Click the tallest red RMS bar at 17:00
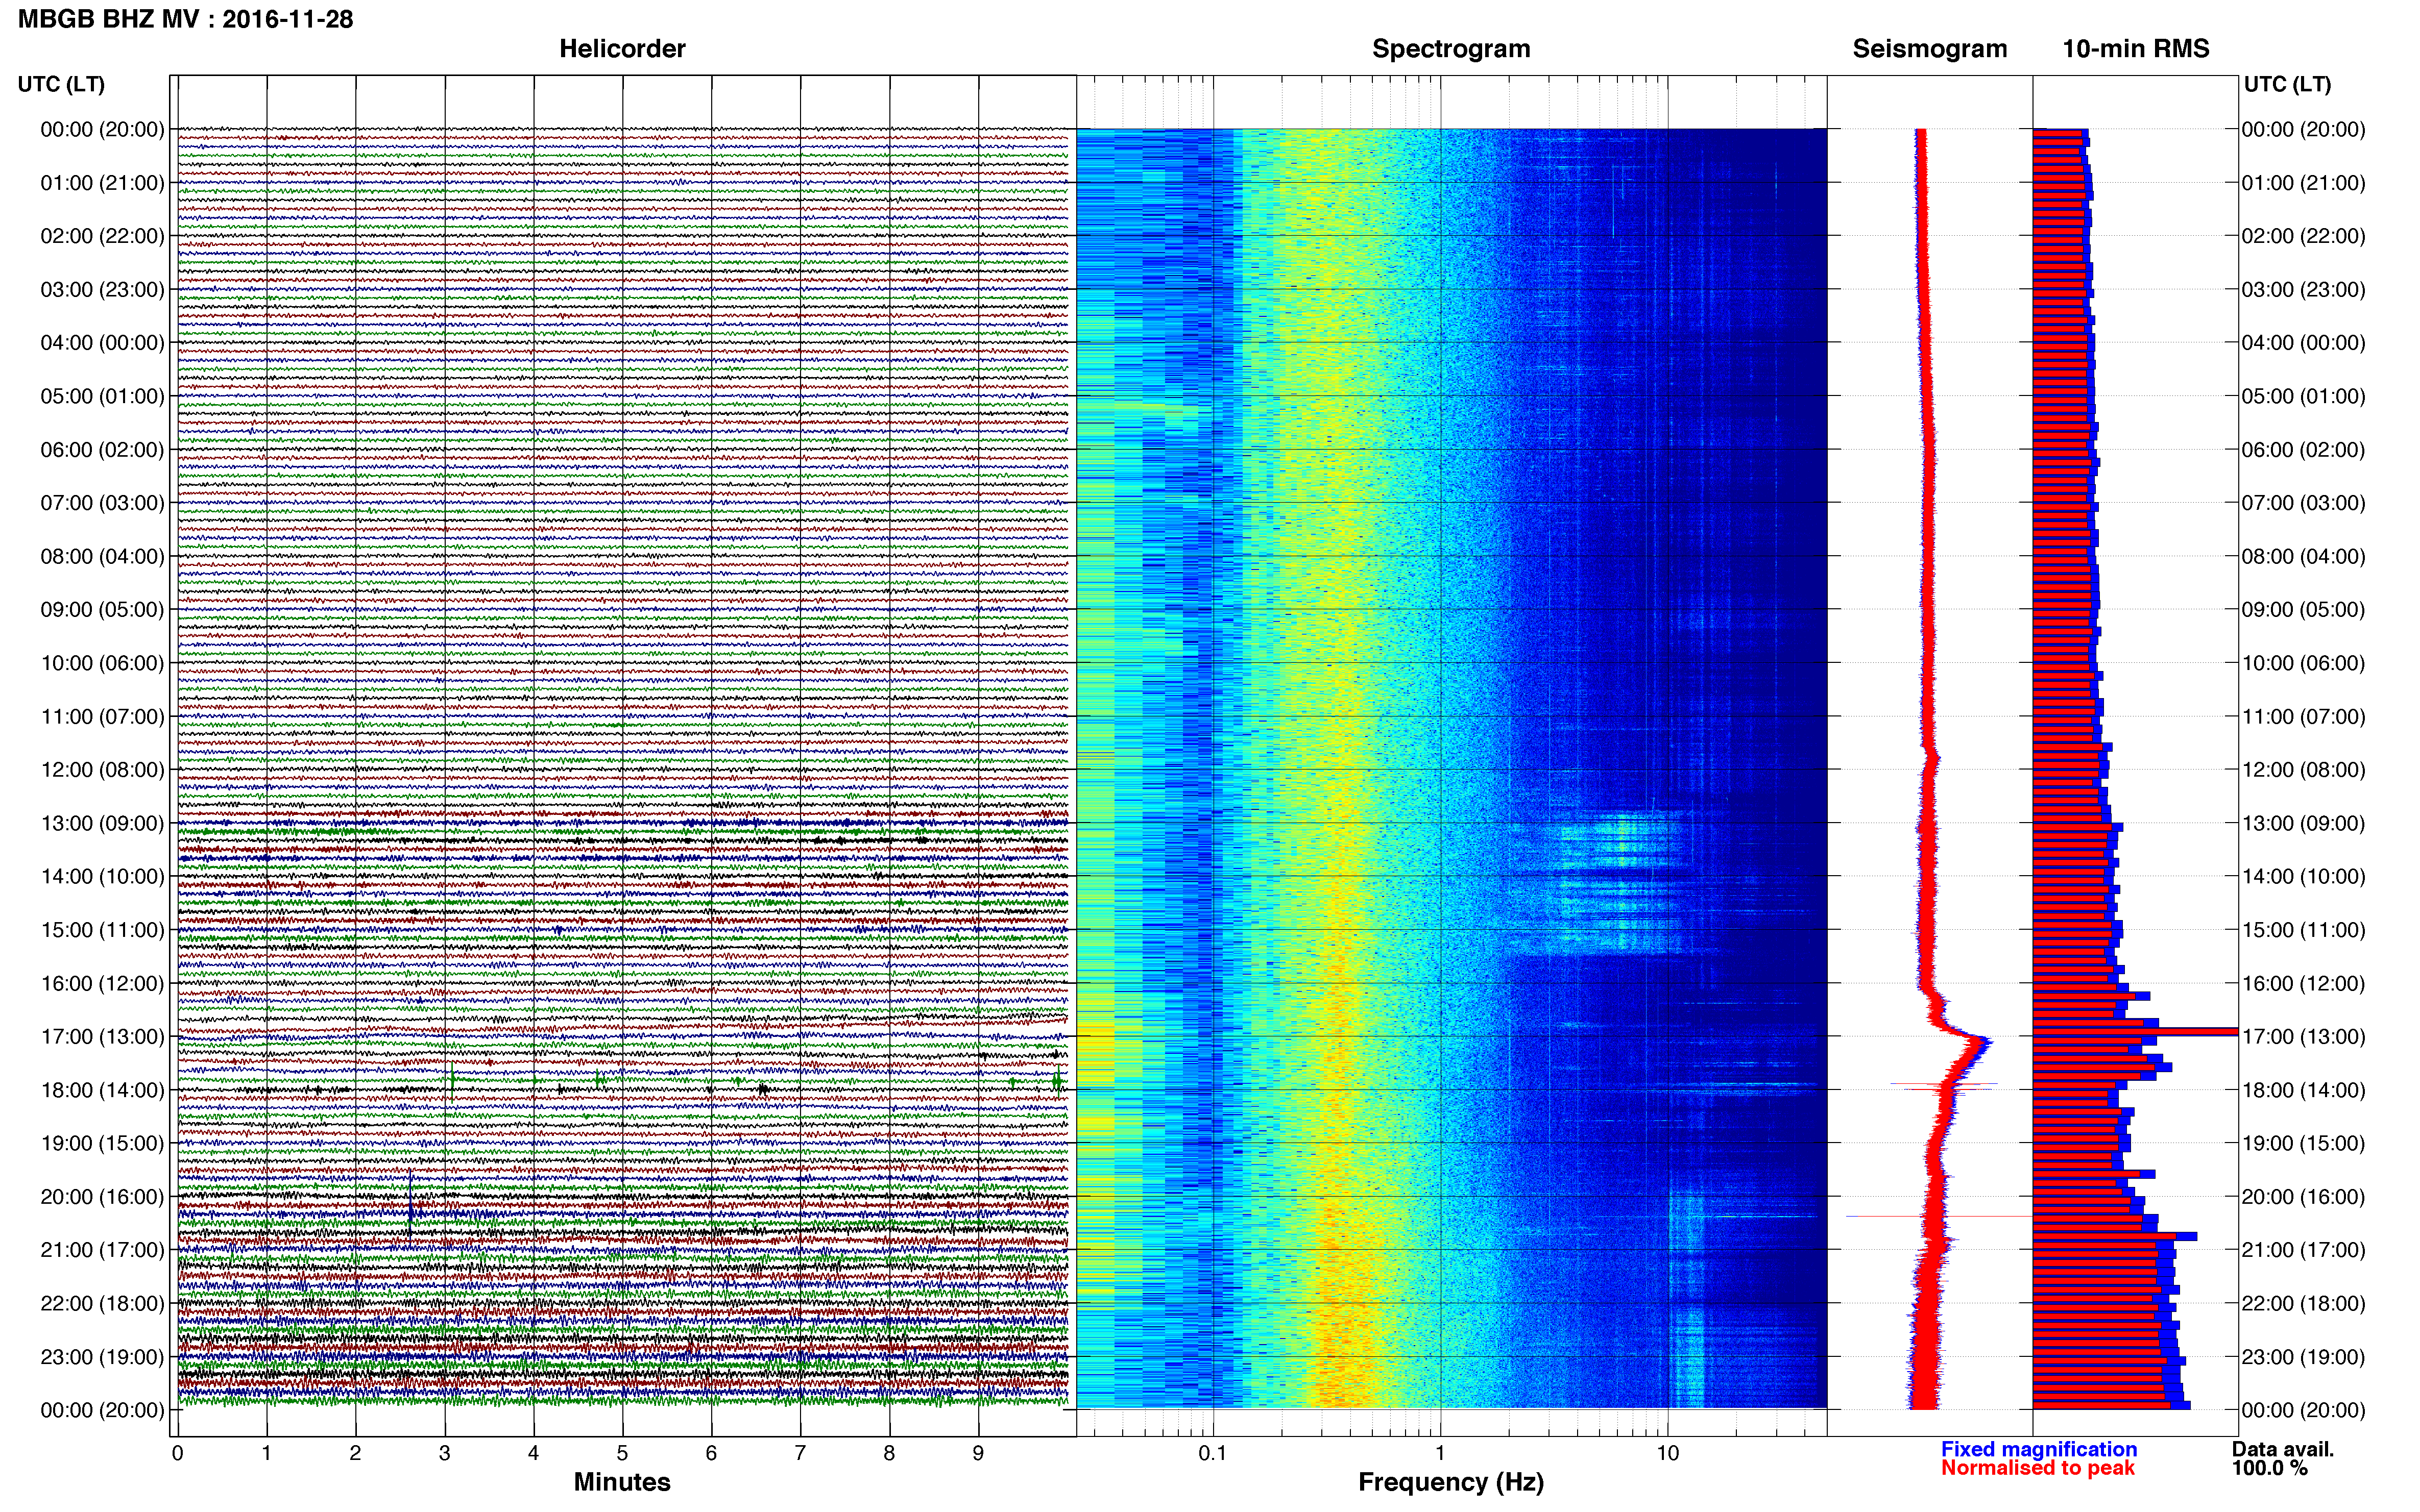The image size is (2420, 1512). point(2135,1031)
